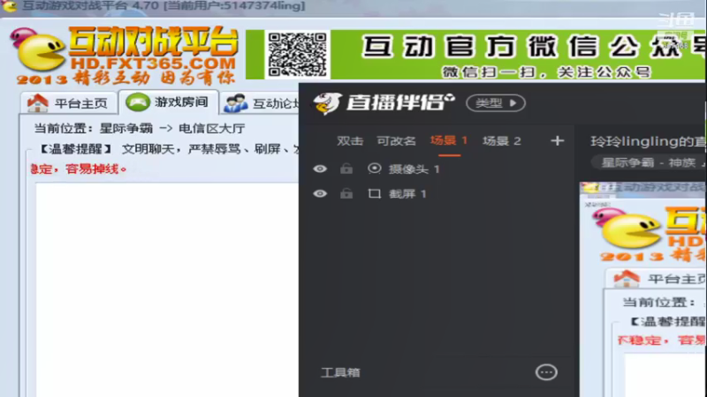Toggle the lock icon for 摄像头 1
This screenshot has height=397, width=707.
[x=346, y=169]
